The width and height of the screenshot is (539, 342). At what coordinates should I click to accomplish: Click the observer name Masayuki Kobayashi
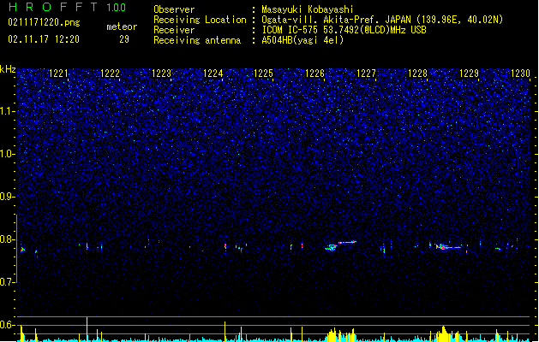(x=308, y=9)
